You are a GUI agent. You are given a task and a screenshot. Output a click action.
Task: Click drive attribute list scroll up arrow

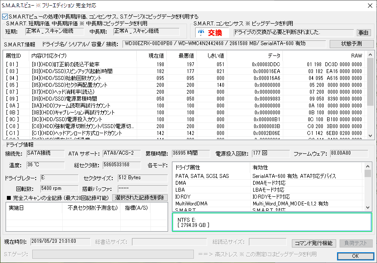coord(368,166)
